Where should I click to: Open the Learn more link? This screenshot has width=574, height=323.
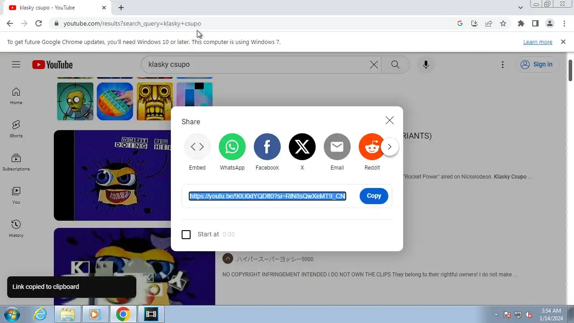[x=538, y=42]
